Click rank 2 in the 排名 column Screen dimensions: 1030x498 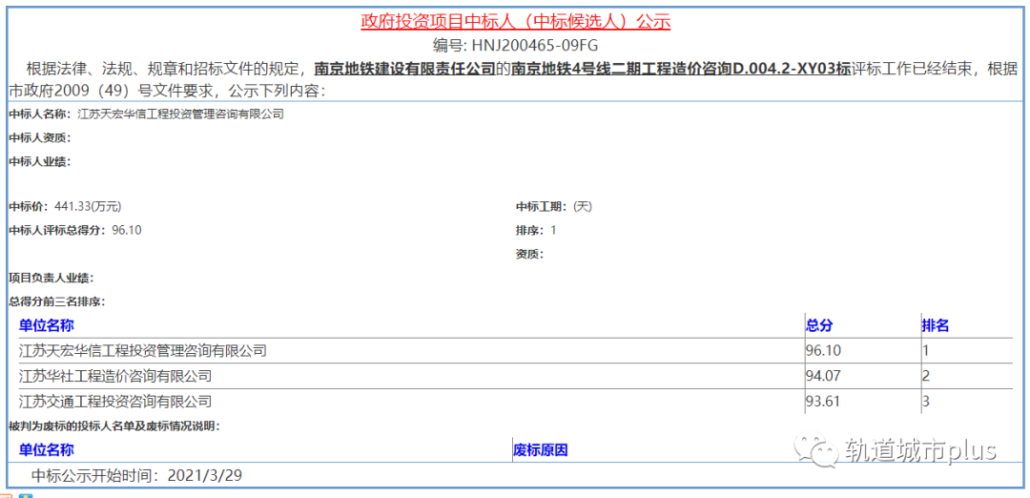925,377
